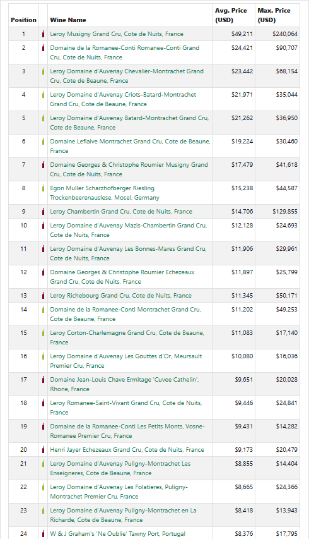Click the red bottle icon for Henri Jayer Echezeaux
309x539 pixels.
(x=44, y=450)
